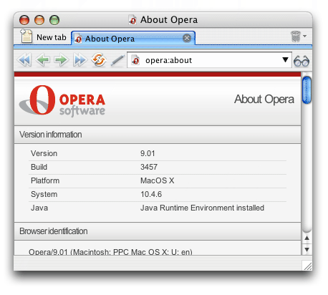Click the 'About Opera' page heading

click(x=264, y=99)
